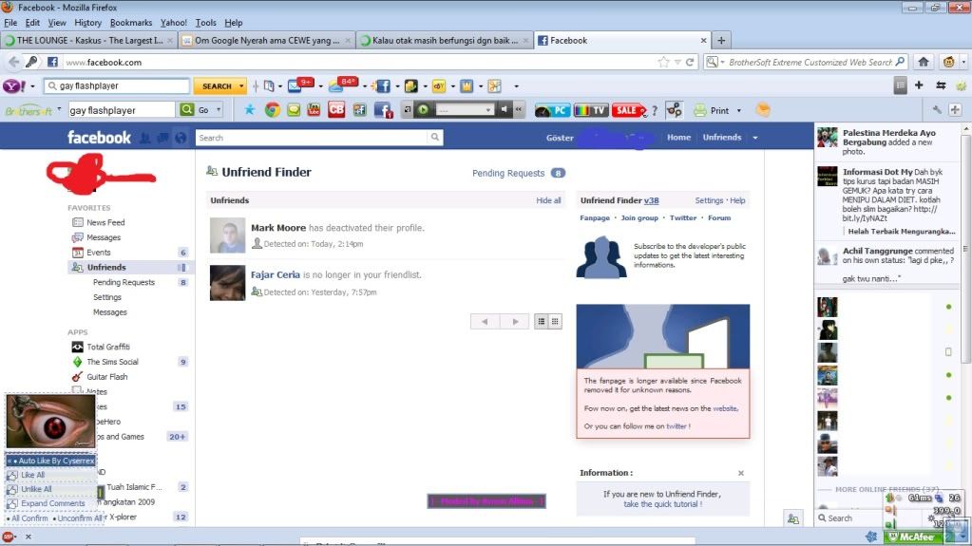Open Mark Moore's profile link

pos(278,228)
